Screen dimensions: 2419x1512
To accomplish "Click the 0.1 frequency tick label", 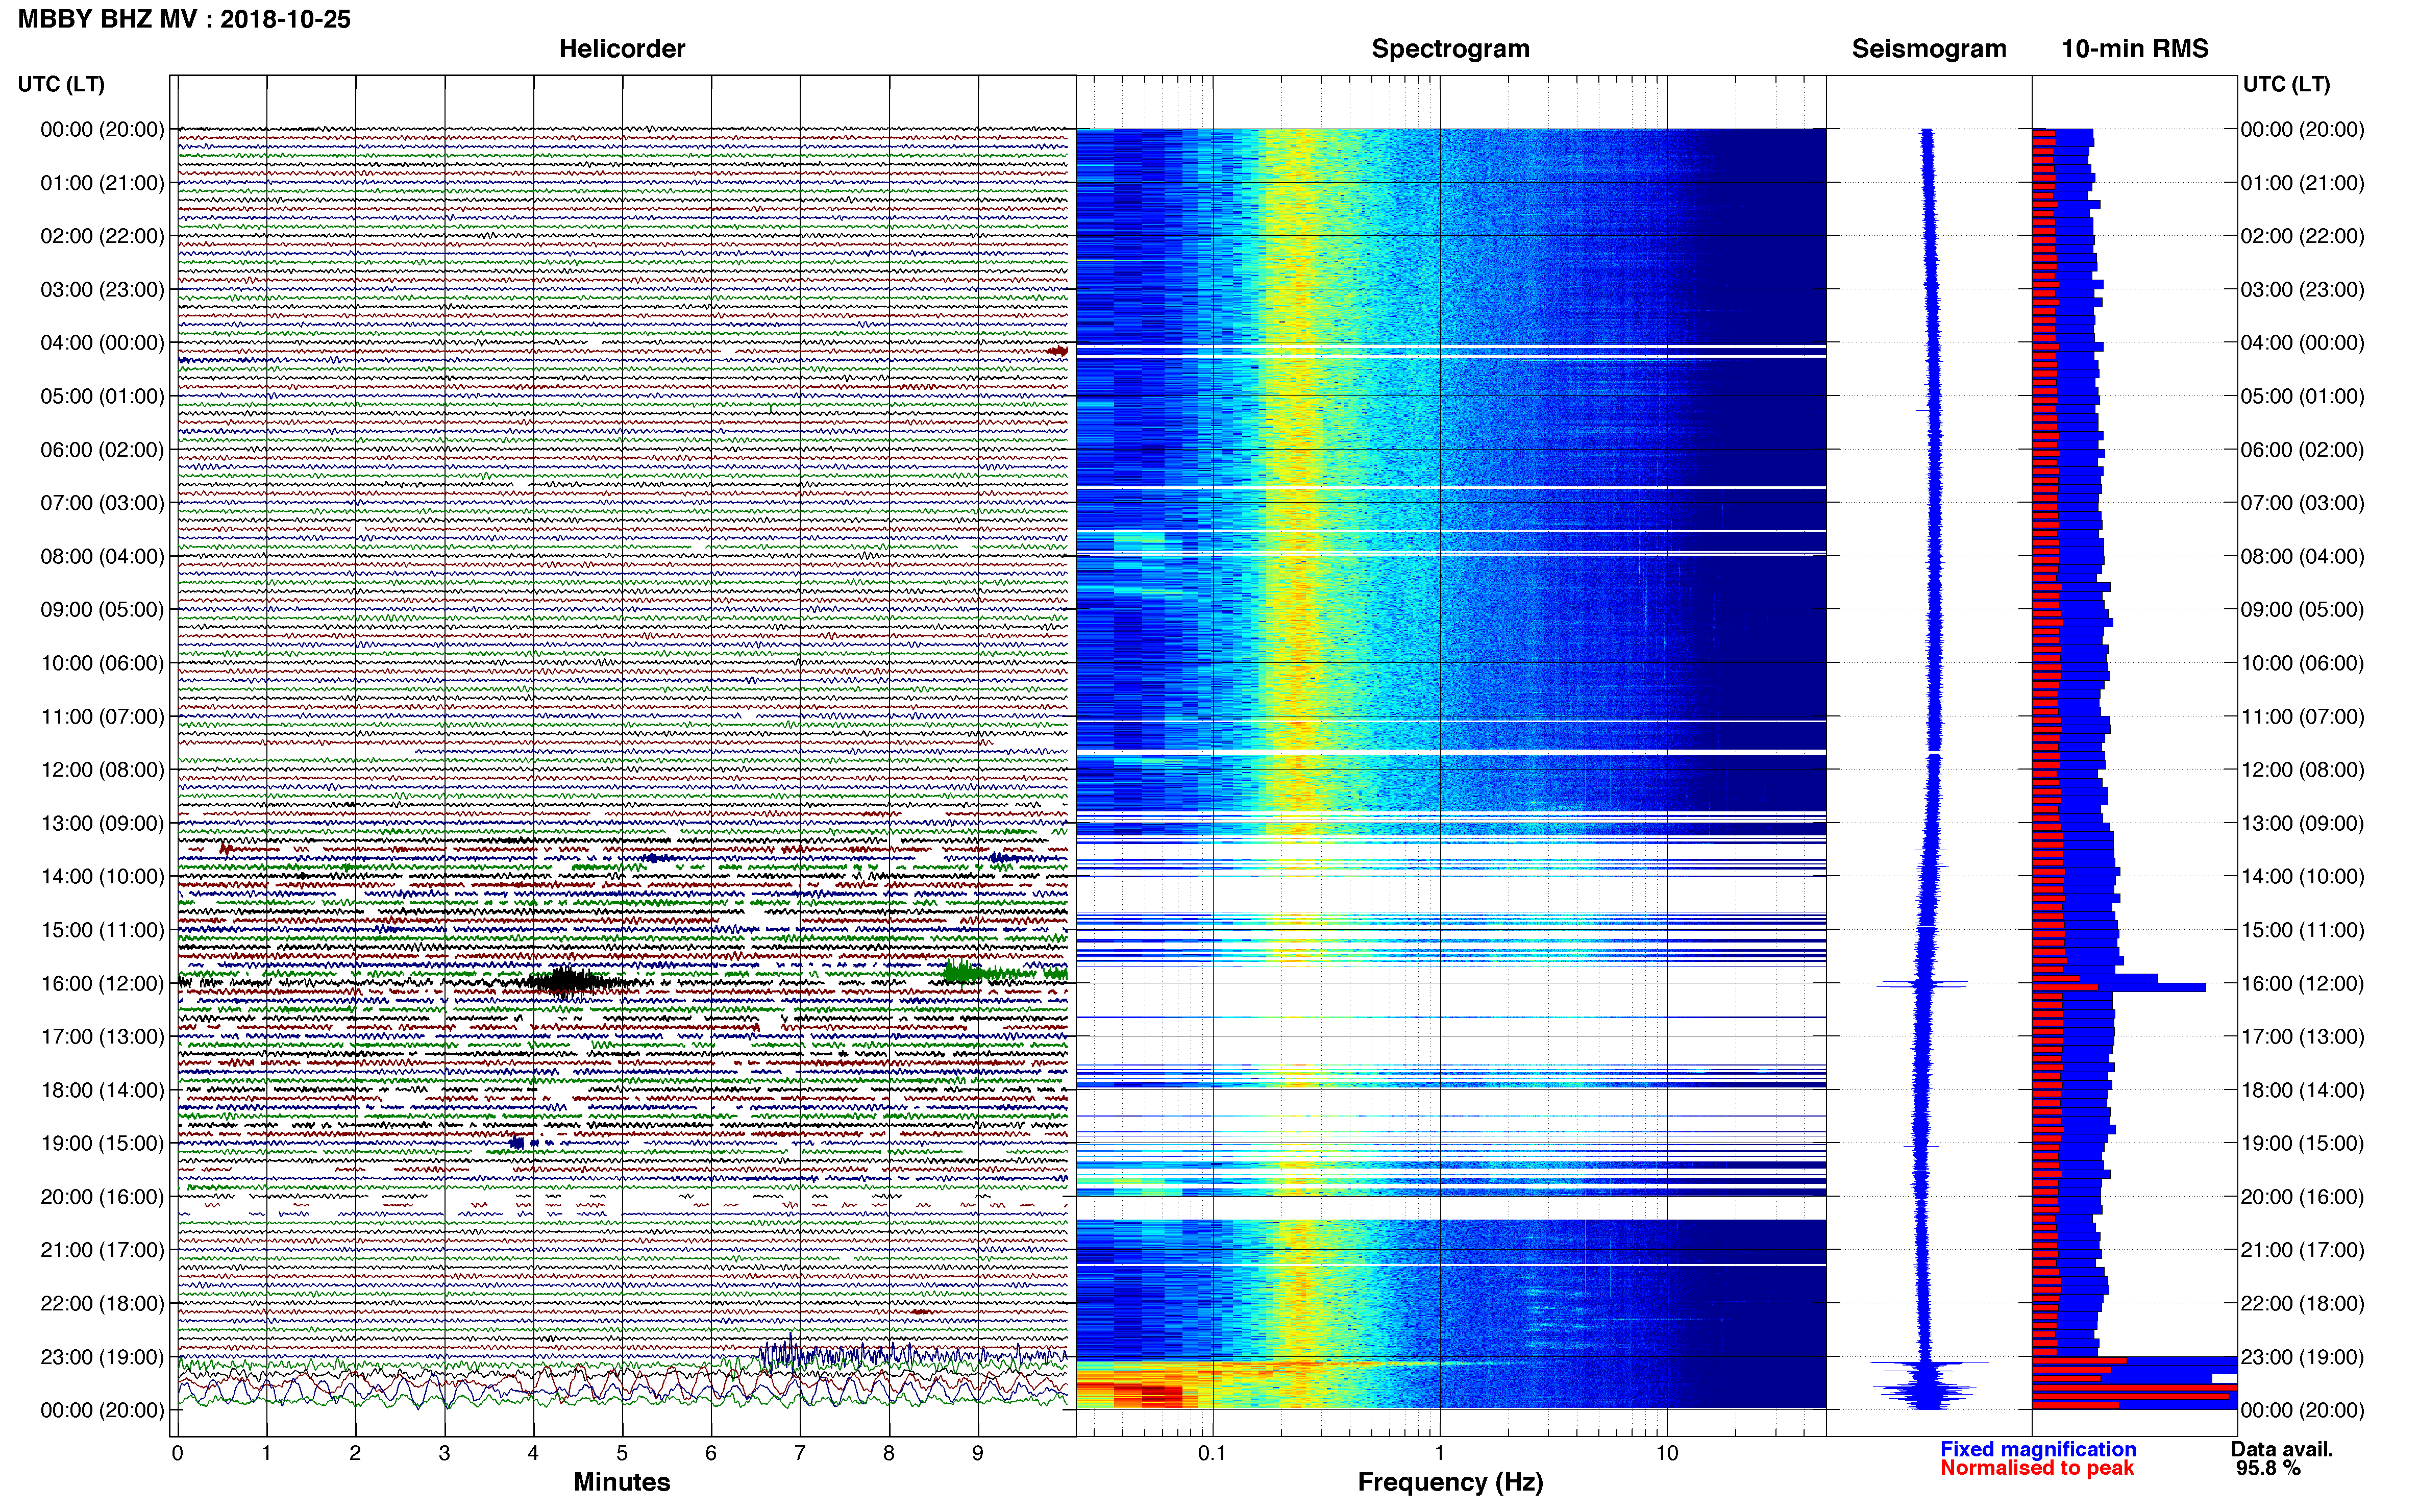I will click(x=1212, y=1453).
